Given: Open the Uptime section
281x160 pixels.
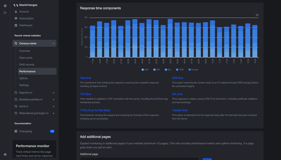Looking at the screenshot, I should (x=23, y=78).
